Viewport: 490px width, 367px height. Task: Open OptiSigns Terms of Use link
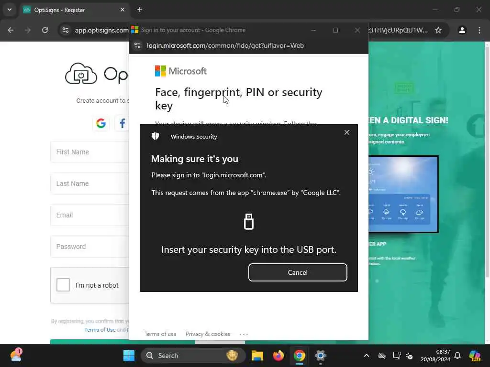(x=100, y=330)
